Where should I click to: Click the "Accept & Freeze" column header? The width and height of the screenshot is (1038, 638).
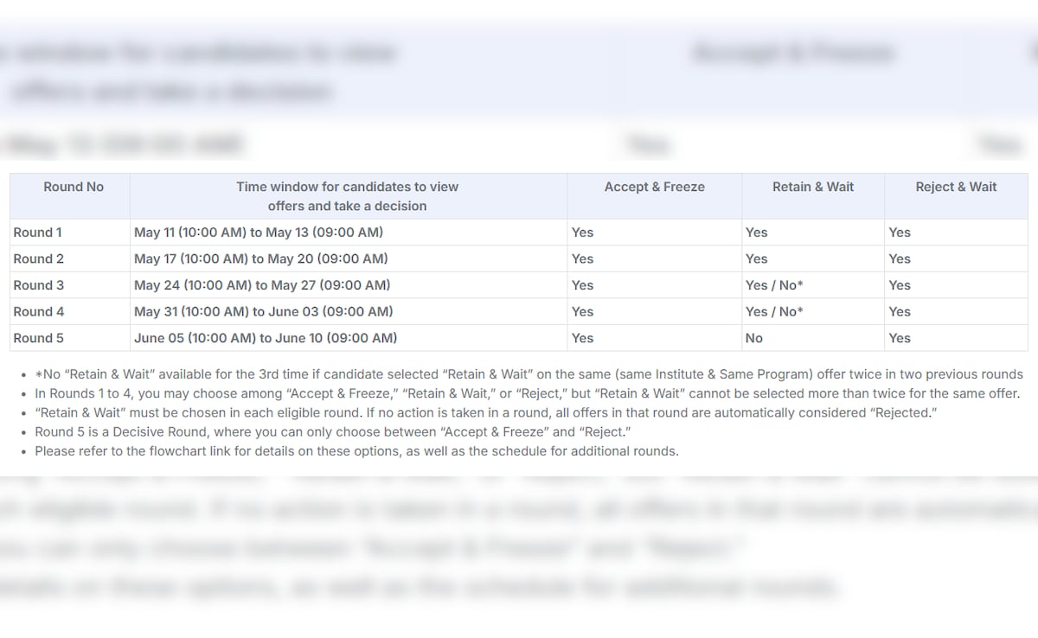(654, 187)
